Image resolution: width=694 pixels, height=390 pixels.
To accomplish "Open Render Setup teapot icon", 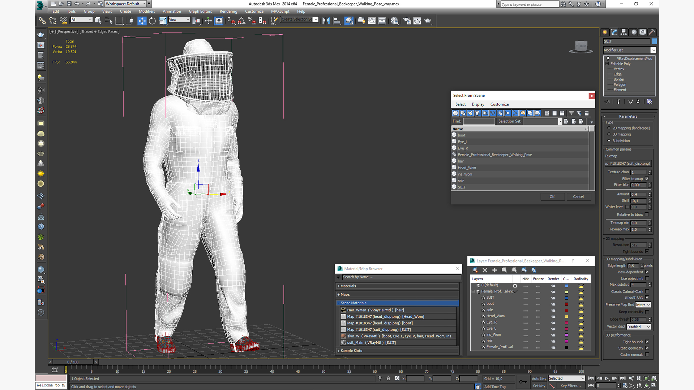I will coord(407,21).
